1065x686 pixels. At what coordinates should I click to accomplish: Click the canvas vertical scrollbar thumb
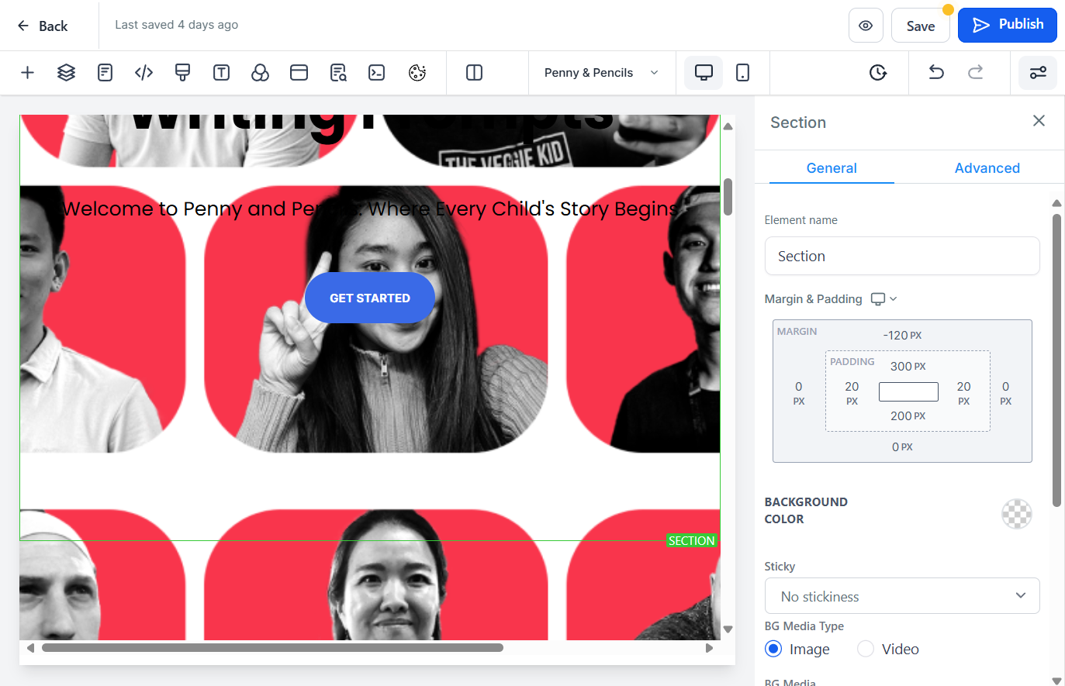[x=728, y=197]
